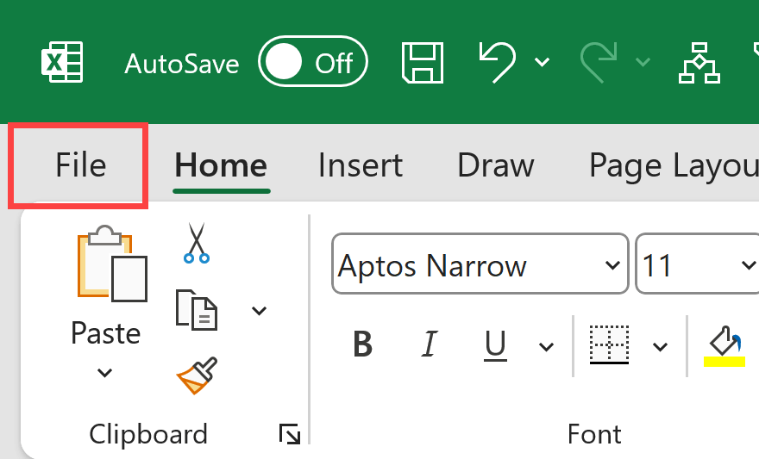Apply yellow Fill Color bucket
Image resolution: width=759 pixels, height=459 pixels.
click(724, 346)
